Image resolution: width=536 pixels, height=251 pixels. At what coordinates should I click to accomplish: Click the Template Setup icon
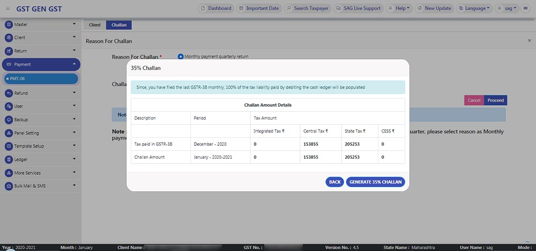pos(9,146)
